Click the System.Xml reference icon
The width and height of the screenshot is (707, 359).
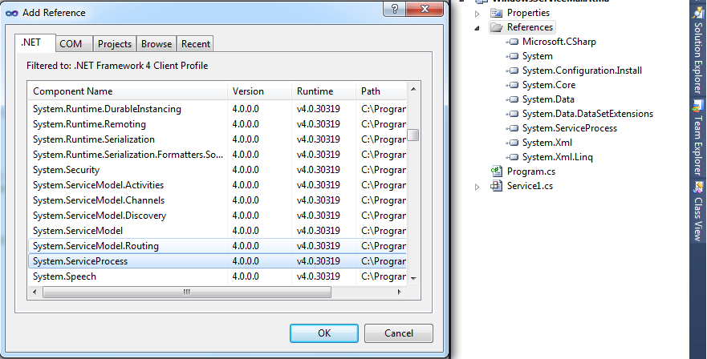pos(512,143)
